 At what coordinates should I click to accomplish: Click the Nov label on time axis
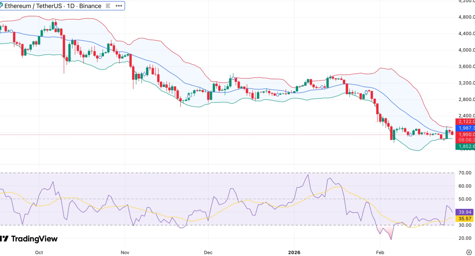[x=125, y=252]
